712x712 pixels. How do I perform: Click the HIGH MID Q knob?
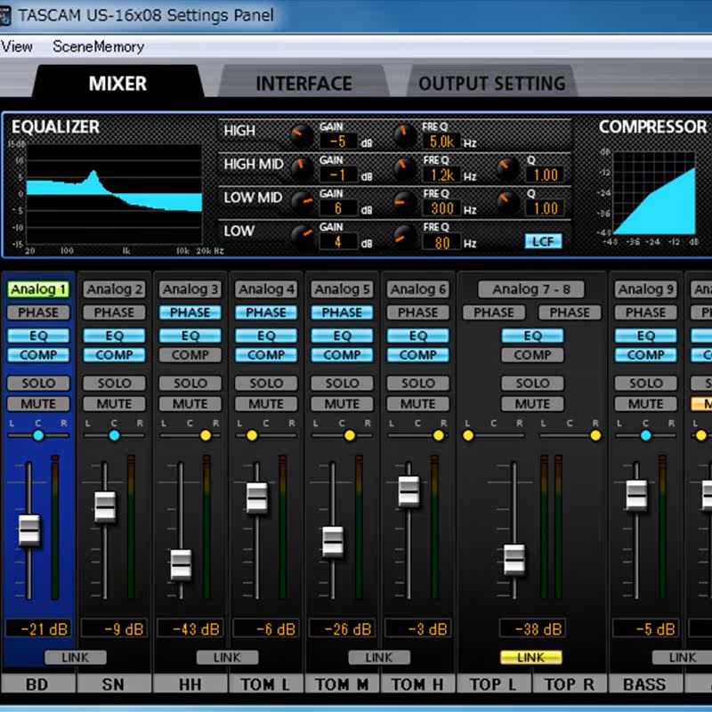[x=507, y=168]
